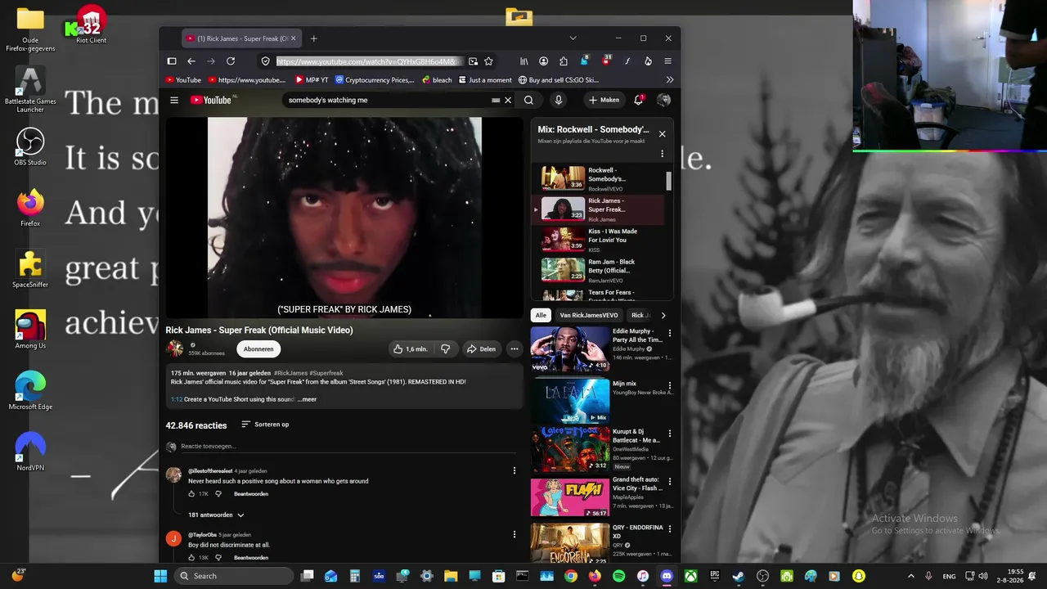1047x589 pixels.
Task: Subscribe with the Abonneren button
Action: 258,348
